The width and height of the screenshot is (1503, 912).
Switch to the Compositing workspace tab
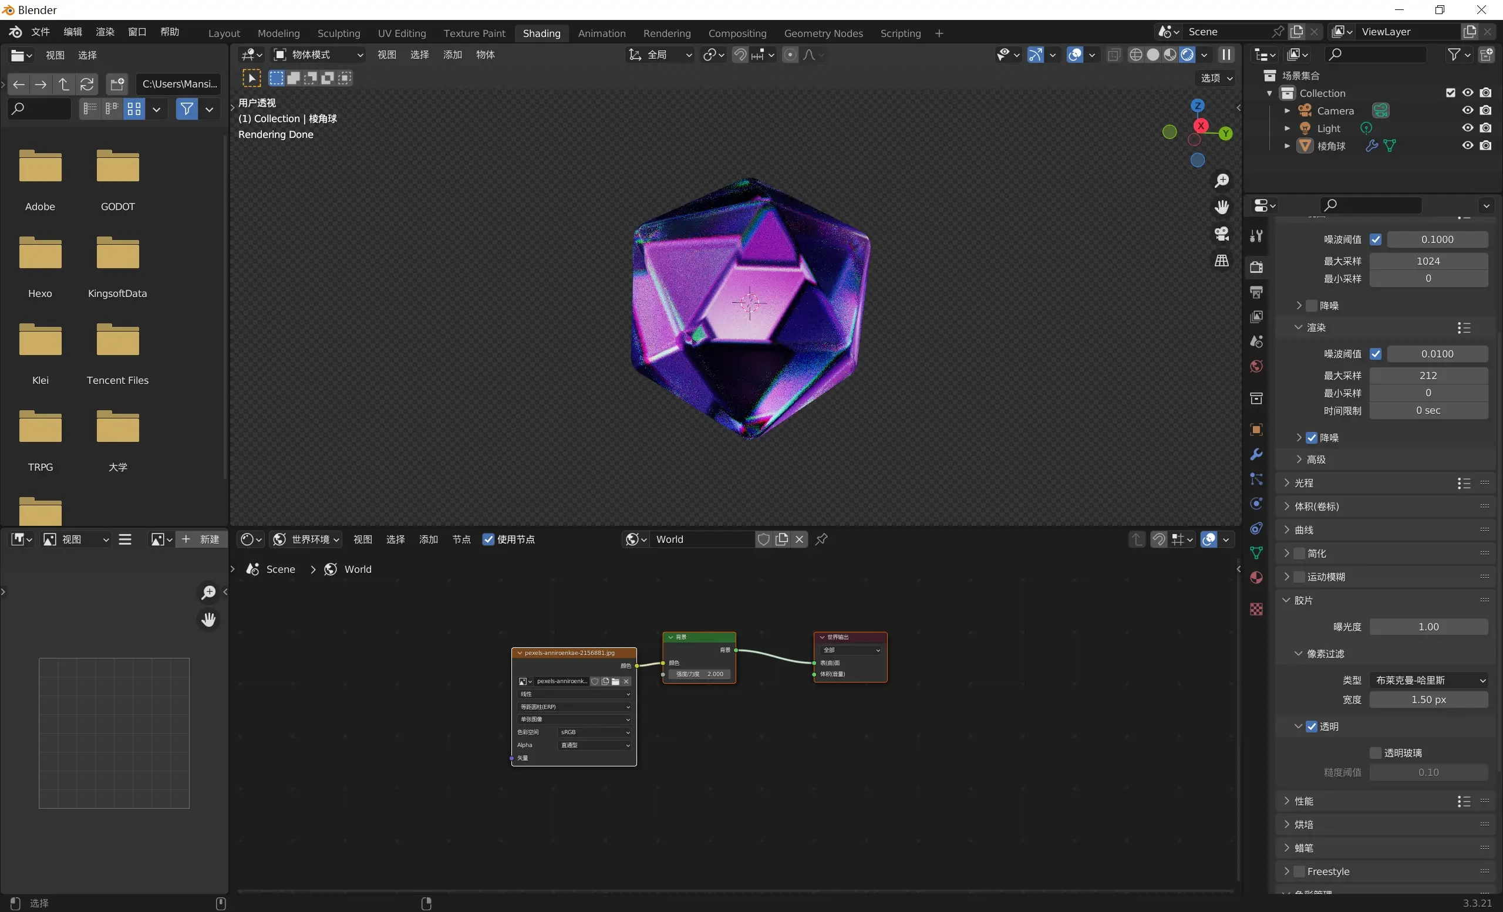pos(737,33)
